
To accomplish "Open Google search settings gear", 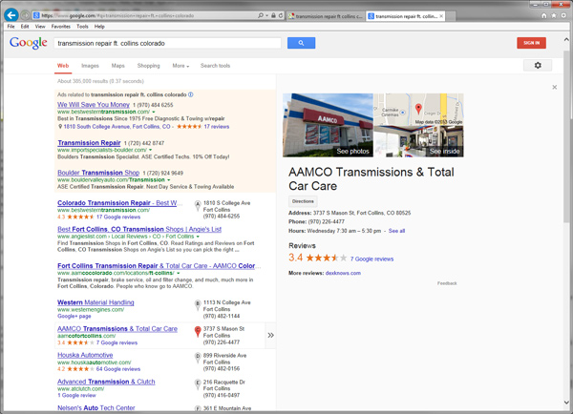I will 538,66.
